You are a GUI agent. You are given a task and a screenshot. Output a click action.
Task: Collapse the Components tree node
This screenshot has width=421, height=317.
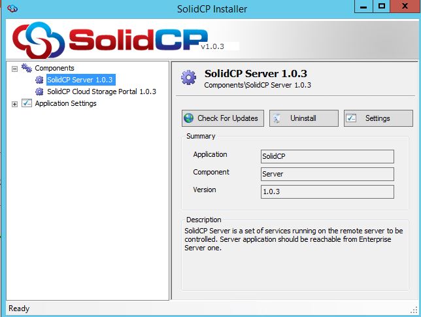[15, 69]
